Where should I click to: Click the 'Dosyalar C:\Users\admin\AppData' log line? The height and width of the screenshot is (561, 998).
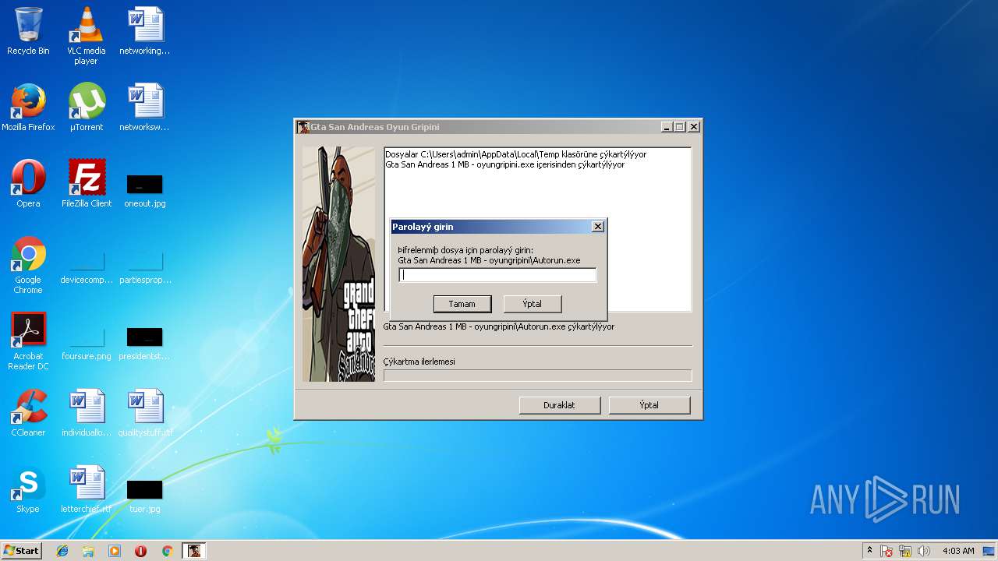[515, 154]
